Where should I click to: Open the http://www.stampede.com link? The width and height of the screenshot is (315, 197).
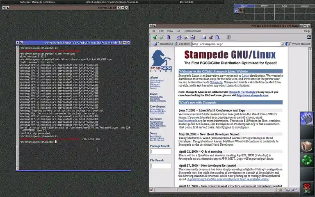coord(253,95)
